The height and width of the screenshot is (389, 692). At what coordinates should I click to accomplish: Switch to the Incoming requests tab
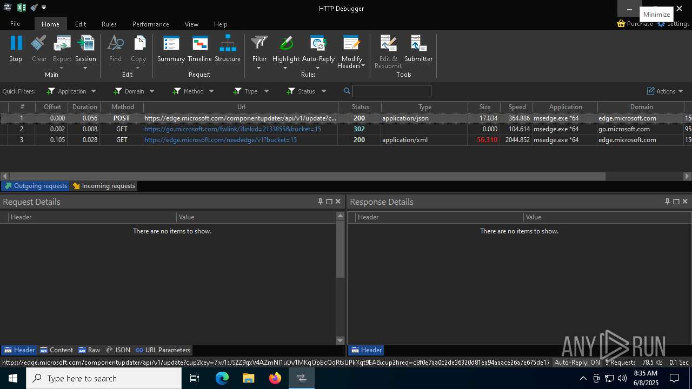[104, 186]
